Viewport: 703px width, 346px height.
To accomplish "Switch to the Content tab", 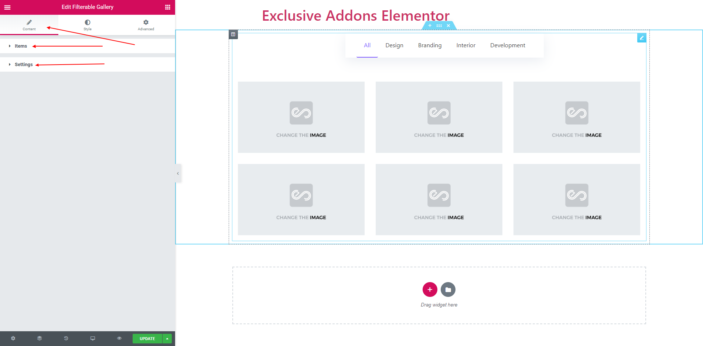I will pyautogui.click(x=29, y=25).
